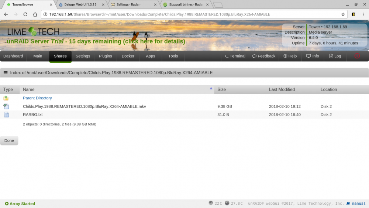Open the Log viewer
Viewport: 369px width, 208px height.
click(335, 56)
